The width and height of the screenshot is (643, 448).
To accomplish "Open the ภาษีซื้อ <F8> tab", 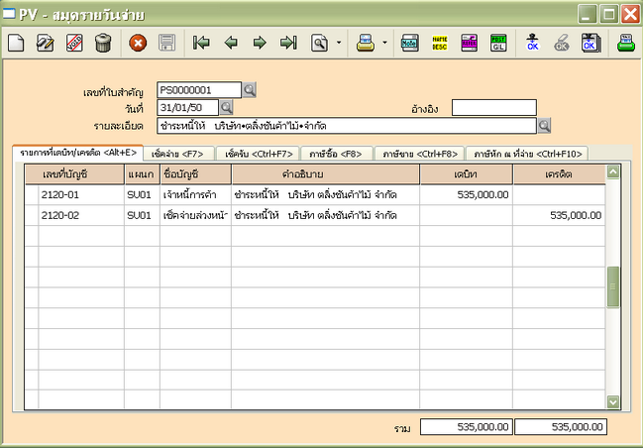I will coord(335,154).
